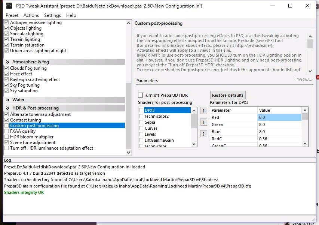The width and height of the screenshot is (319, 225).
Task: Collapse the HDR & Post-processing section
Action: pyautogui.click(x=8, y=108)
